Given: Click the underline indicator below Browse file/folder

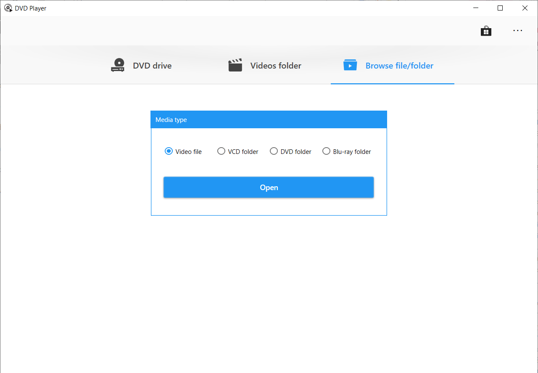Looking at the screenshot, I should click(x=392, y=84).
